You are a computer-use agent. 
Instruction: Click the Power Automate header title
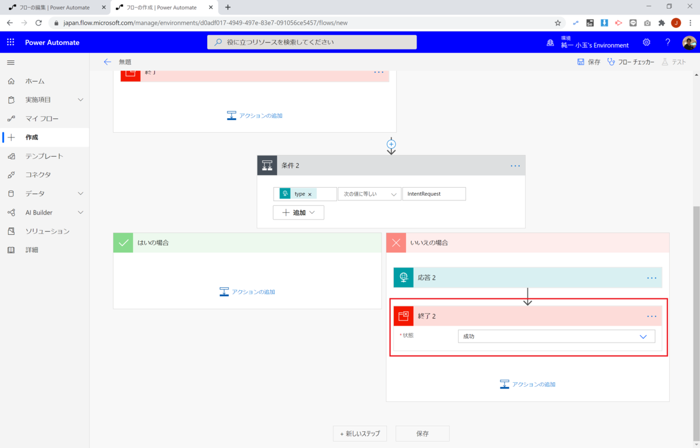coord(52,43)
